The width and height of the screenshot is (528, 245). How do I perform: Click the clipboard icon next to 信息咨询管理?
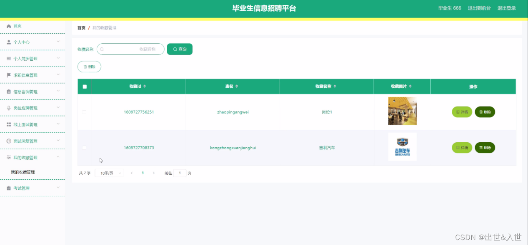coord(9,92)
